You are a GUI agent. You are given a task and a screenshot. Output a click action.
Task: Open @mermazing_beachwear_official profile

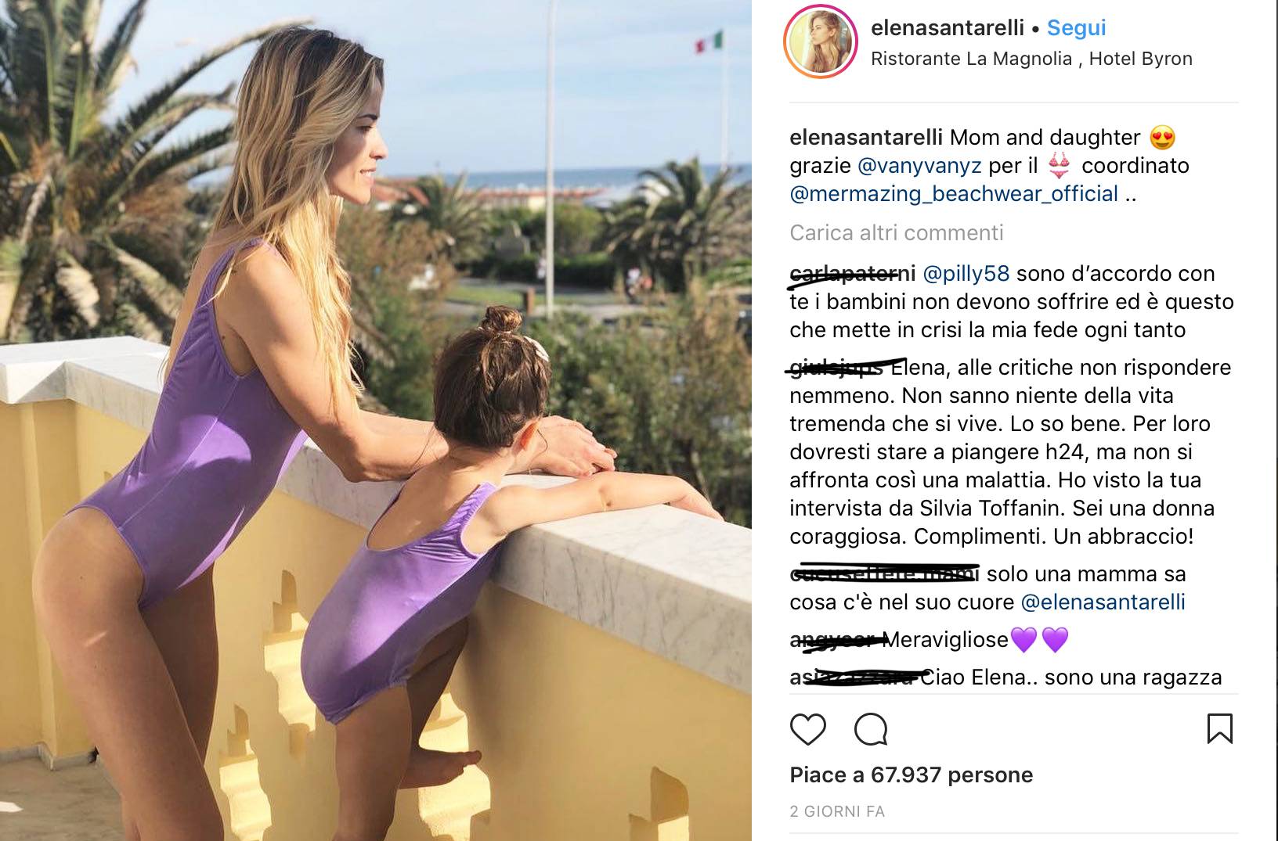pyautogui.click(x=954, y=194)
